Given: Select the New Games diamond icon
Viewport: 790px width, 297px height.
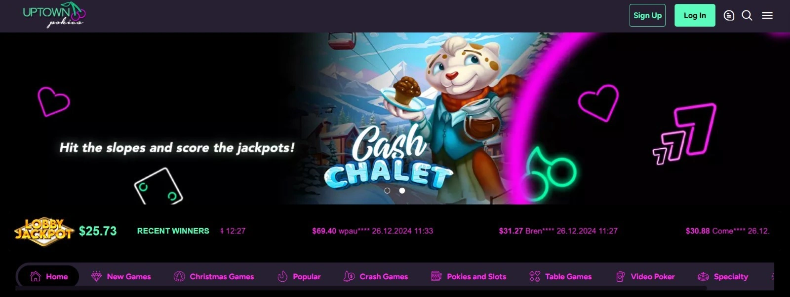Looking at the screenshot, I should point(96,276).
